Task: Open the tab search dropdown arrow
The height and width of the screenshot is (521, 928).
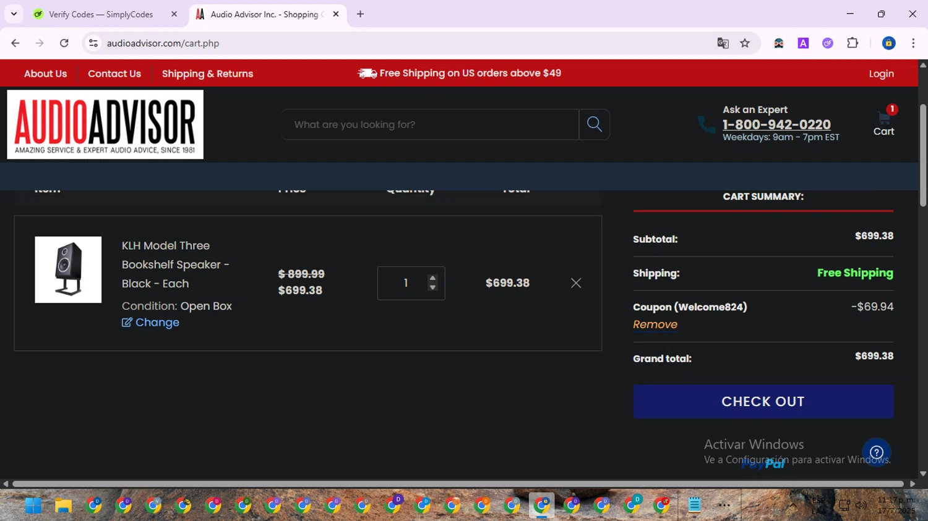Action: 14,14
